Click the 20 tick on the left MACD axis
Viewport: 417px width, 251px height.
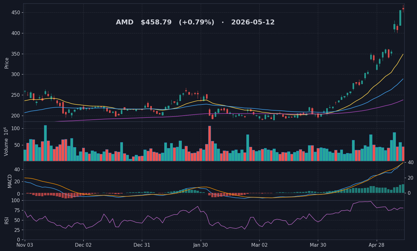pyautogui.click(x=18, y=182)
